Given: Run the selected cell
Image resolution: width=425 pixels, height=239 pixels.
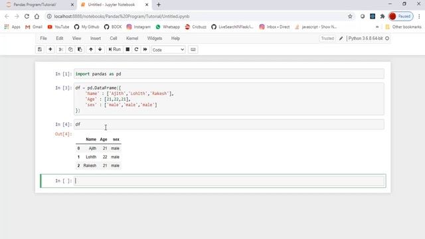Looking at the screenshot, I should [114, 50].
